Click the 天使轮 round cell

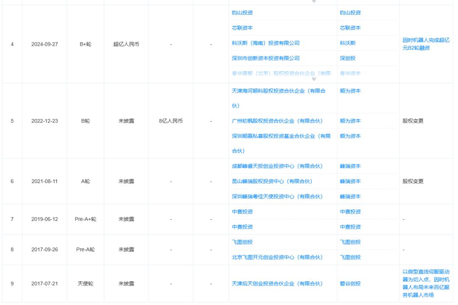tap(85, 283)
